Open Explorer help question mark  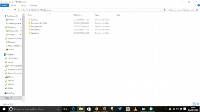(199, 5)
